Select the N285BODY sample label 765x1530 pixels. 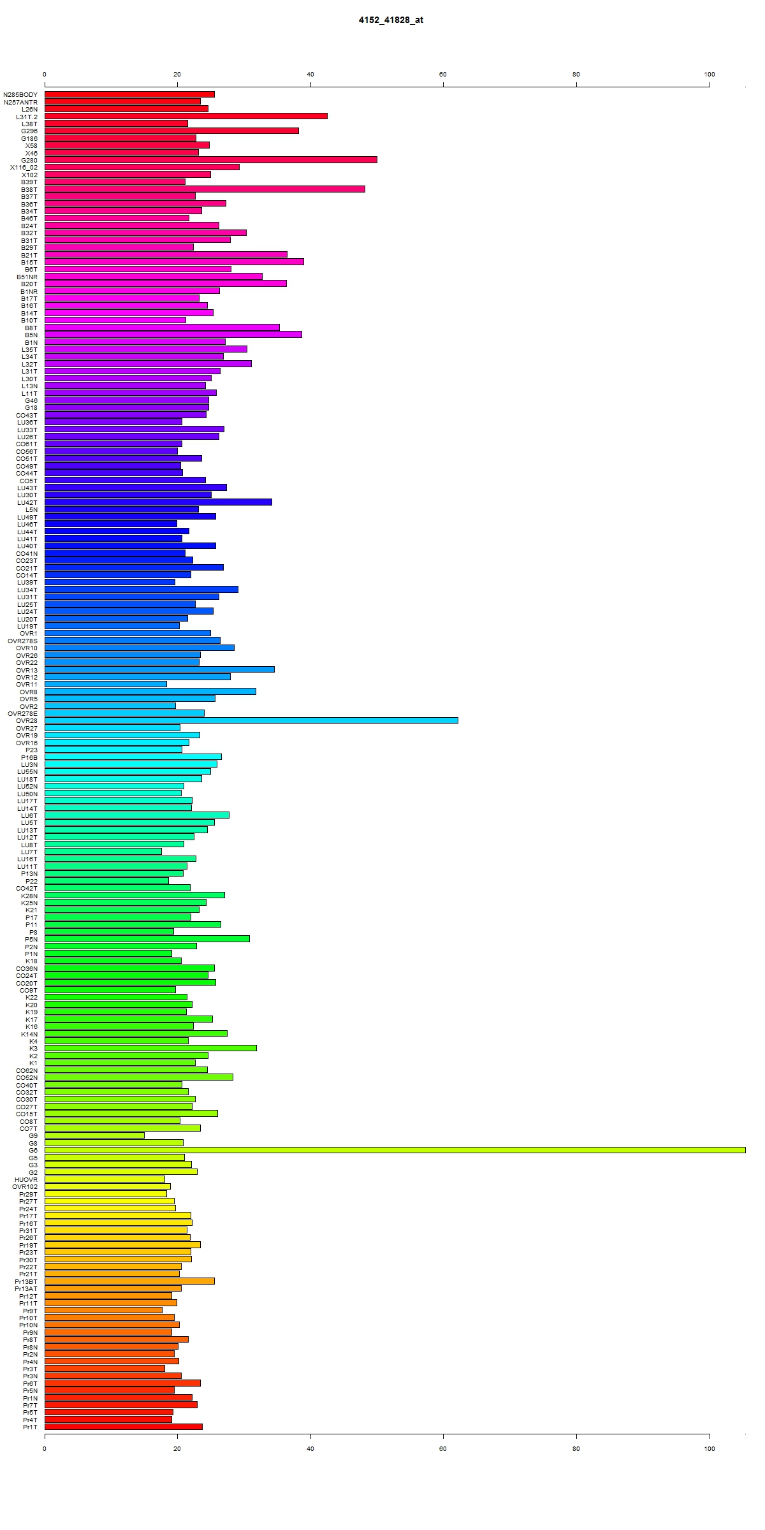(x=20, y=94)
